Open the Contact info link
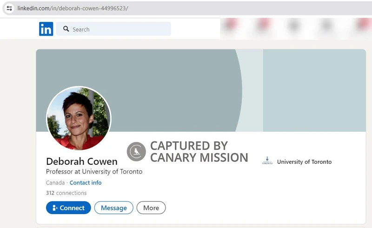Screen dimensions: 372x228 86,183
